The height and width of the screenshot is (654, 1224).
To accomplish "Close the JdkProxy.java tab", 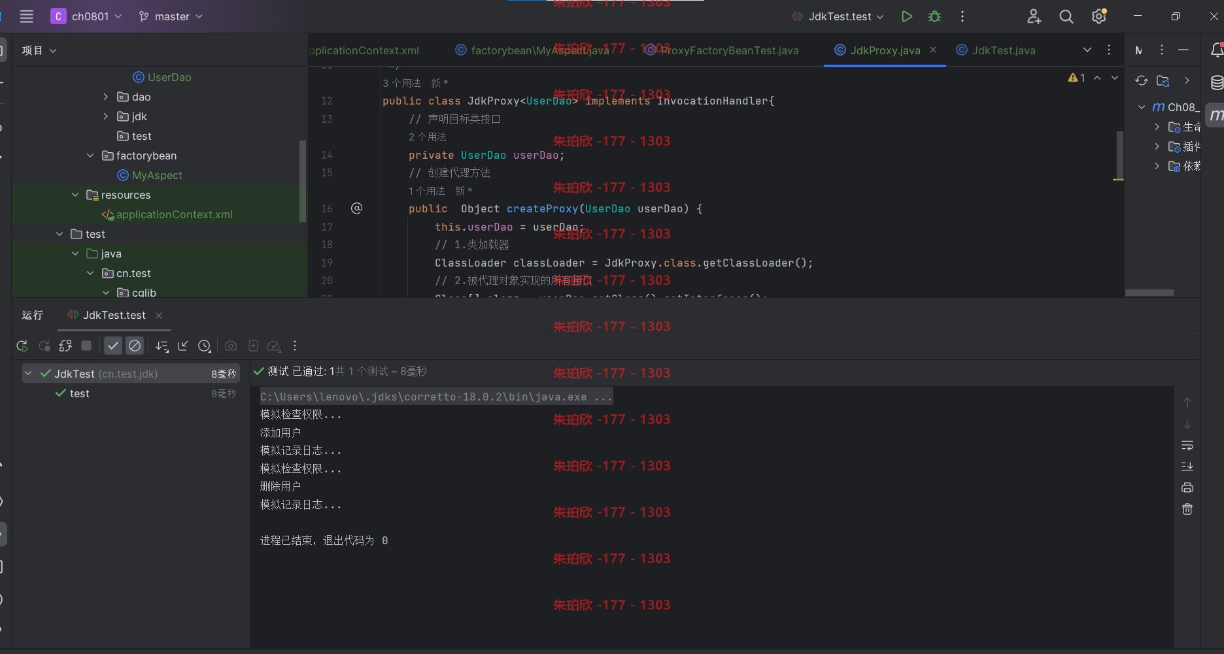I will [933, 50].
